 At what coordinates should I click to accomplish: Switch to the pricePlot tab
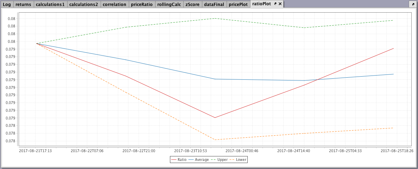click(238, 4)
